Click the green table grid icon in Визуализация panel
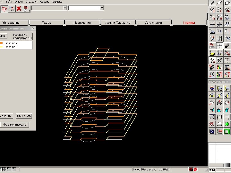The image size is (231, 173). coord(227,131)
